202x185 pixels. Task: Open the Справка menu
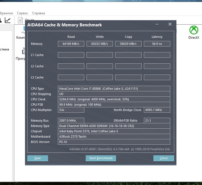[x=38, y=13]
